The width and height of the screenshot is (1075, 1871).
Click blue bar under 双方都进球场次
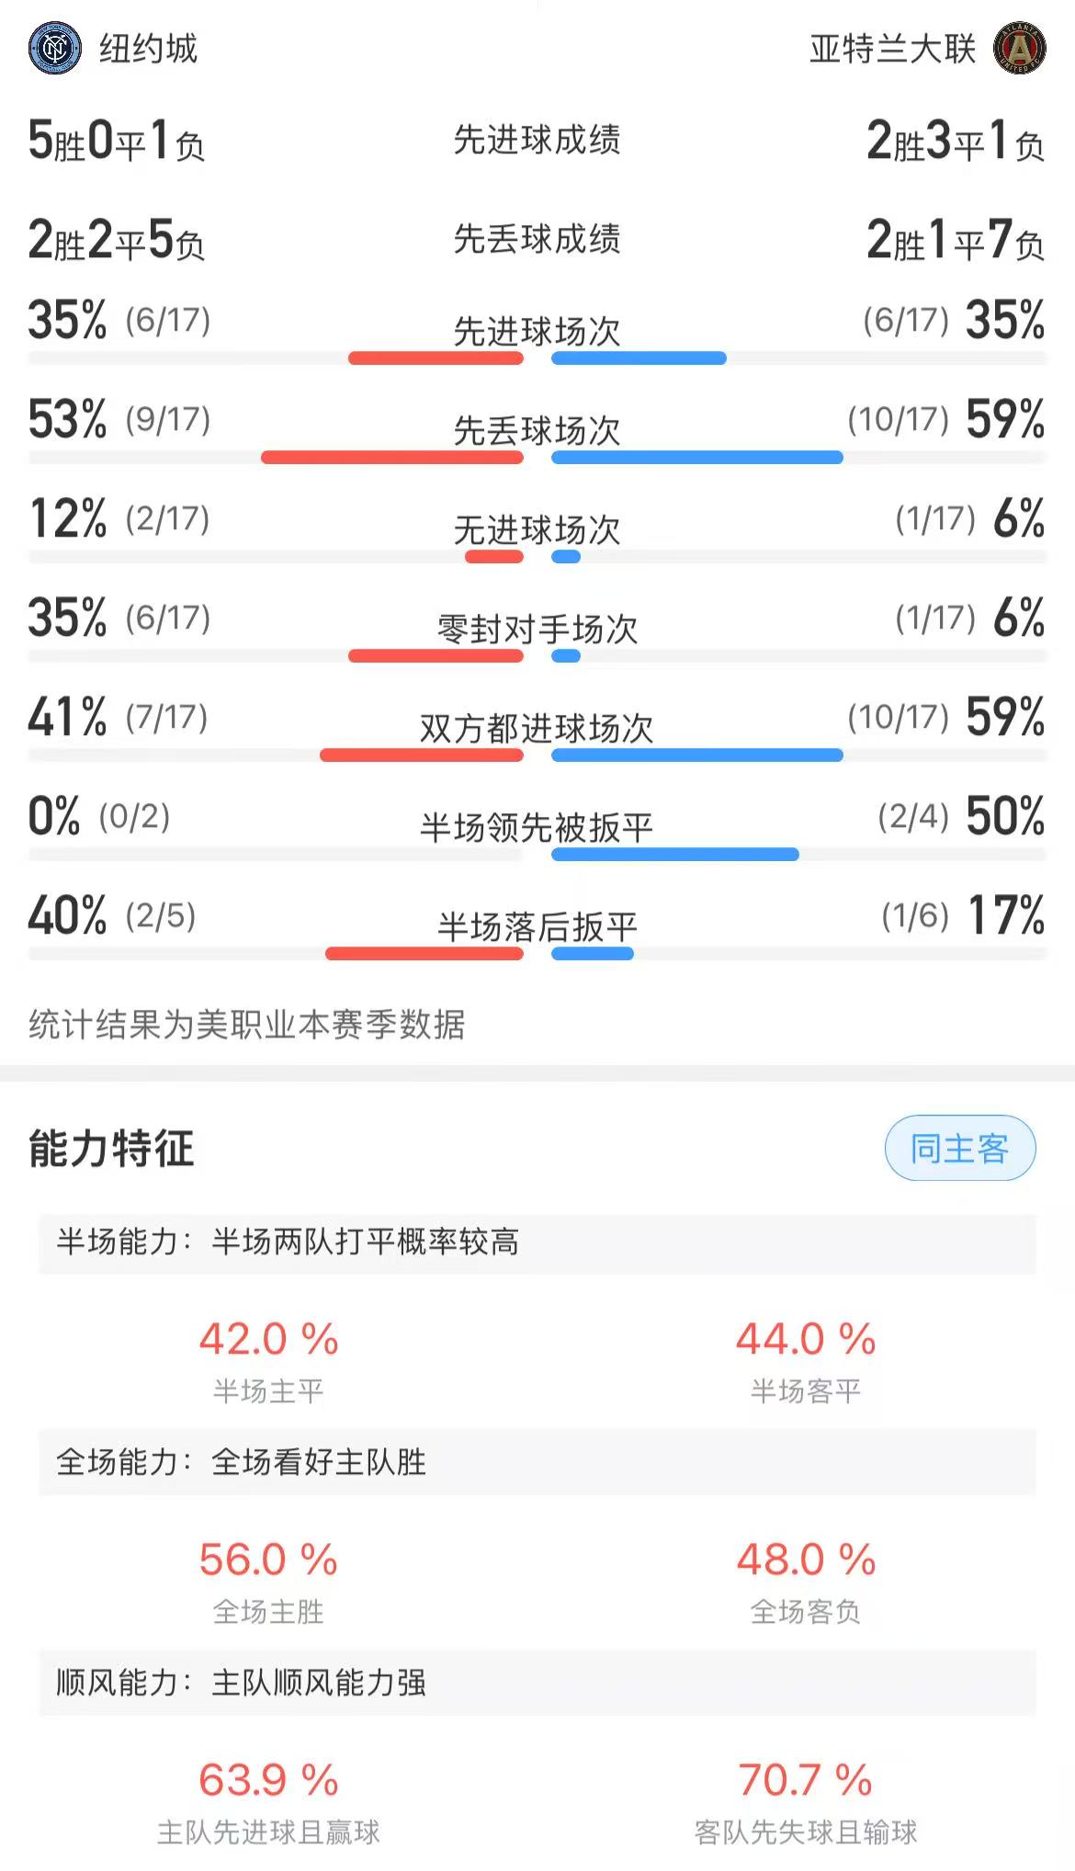(696, 755)
